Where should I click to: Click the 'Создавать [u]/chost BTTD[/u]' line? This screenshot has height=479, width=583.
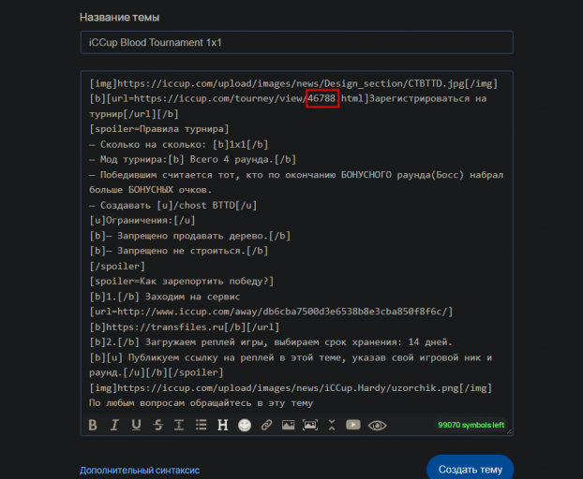click(x=172, y=205)
